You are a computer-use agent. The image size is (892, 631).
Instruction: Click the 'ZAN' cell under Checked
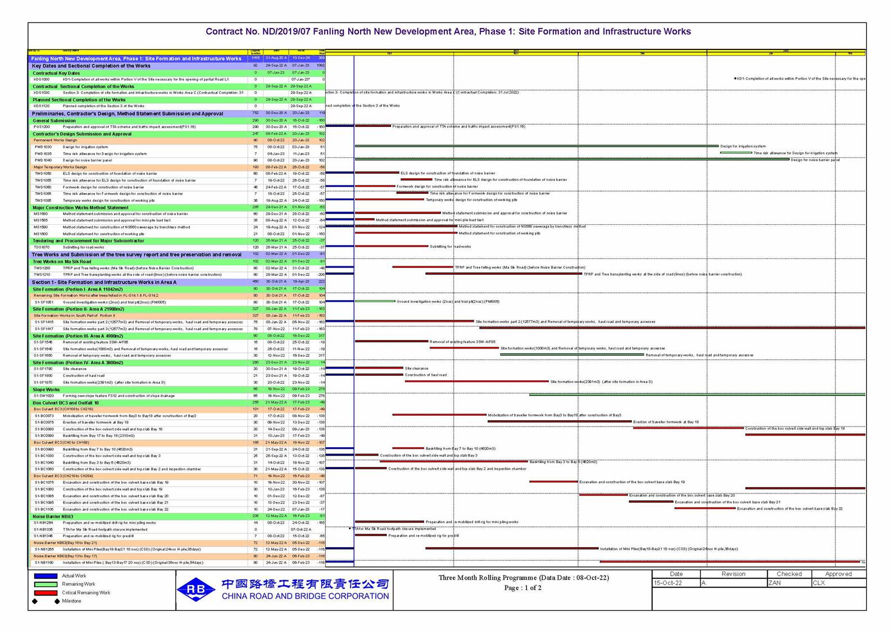(789, 583)
